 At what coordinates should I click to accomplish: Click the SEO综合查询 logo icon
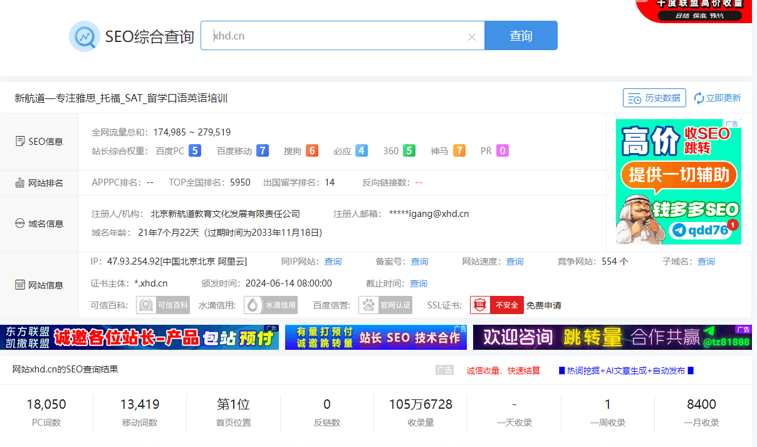pos(85,36)
